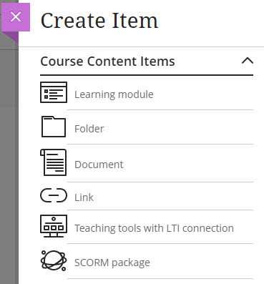The height and width of the screenshot is (284, 264).
Task: Choose the Folder text label
Action: (x=89, y=129)
